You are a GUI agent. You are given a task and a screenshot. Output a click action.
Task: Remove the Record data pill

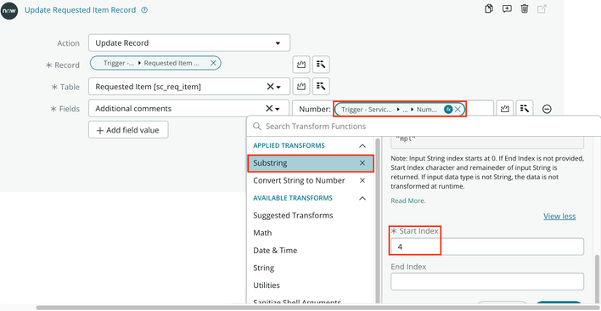pos(213,63)
